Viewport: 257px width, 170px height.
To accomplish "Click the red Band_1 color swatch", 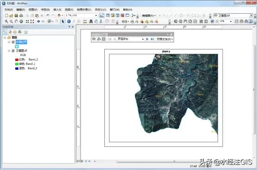I will coord(17,60).
